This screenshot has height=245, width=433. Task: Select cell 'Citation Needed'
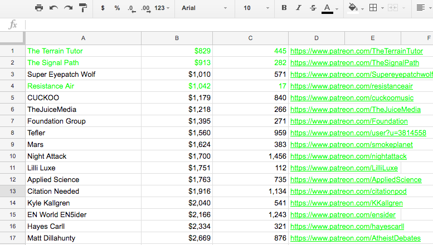(x=83, y=191)
